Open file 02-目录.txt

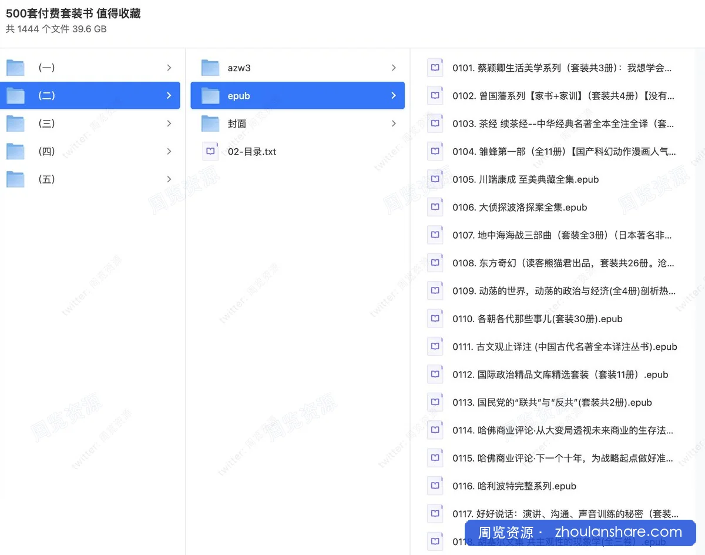tap(252, 151)
